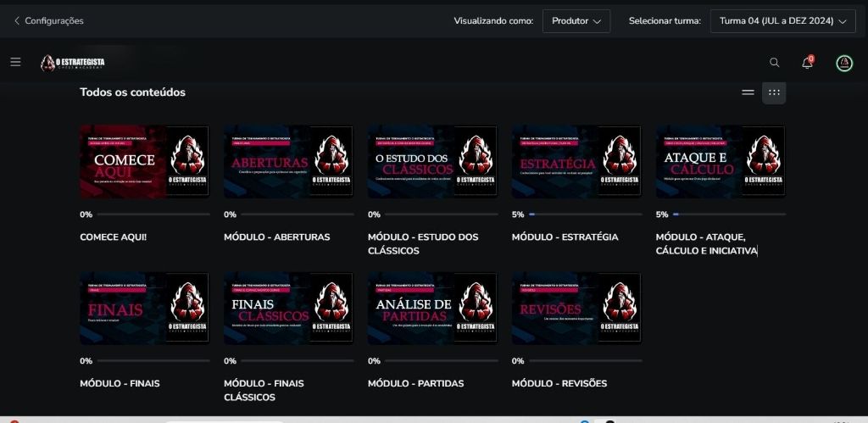Click the search magnifier icon
The image size is (868, 423).
click(774, 63)
